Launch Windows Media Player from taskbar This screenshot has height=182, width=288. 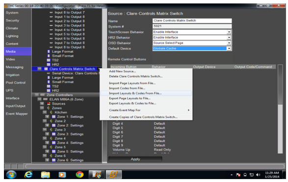coord(62,175)
